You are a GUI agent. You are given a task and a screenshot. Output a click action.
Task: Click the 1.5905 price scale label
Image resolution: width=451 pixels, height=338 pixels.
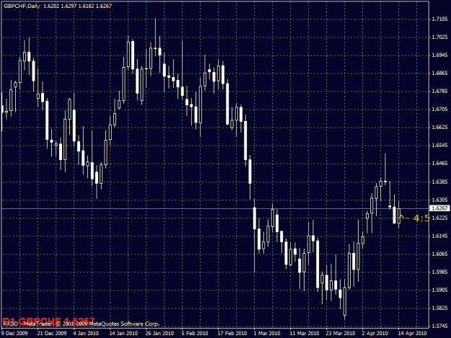pos(439,290)
